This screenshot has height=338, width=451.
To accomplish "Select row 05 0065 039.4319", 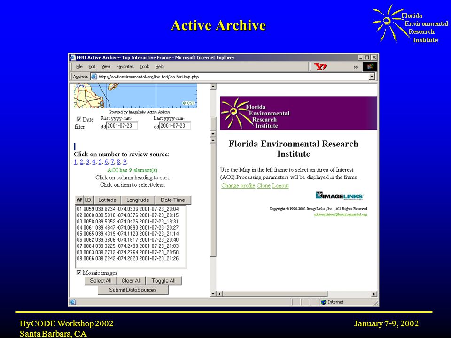I will 128,234.
